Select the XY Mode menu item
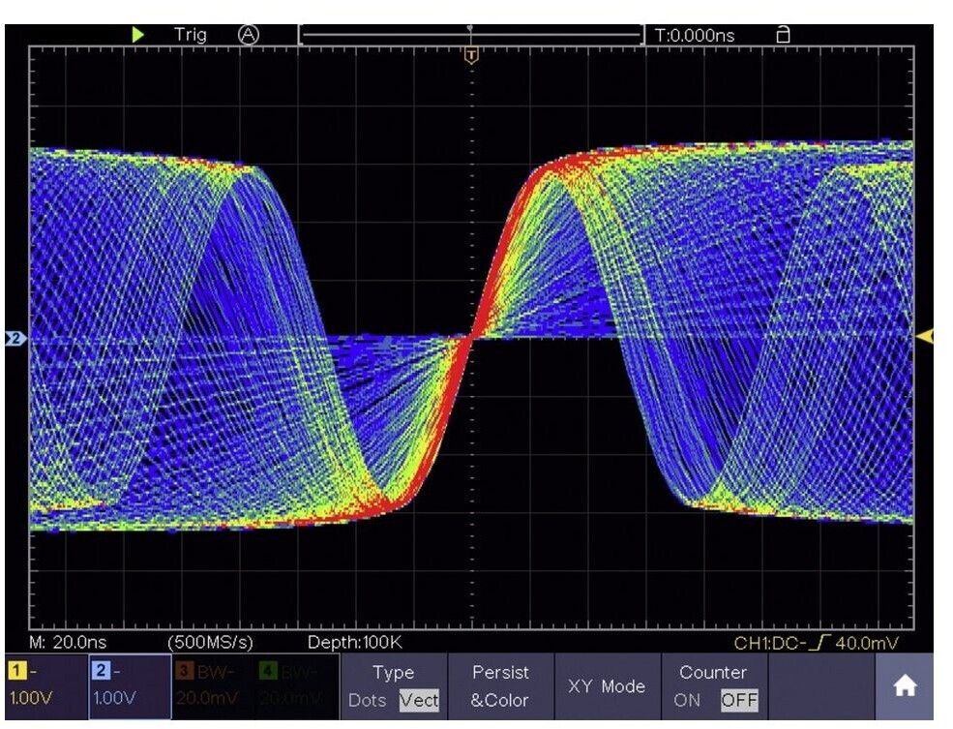 (x=608, y=686)
